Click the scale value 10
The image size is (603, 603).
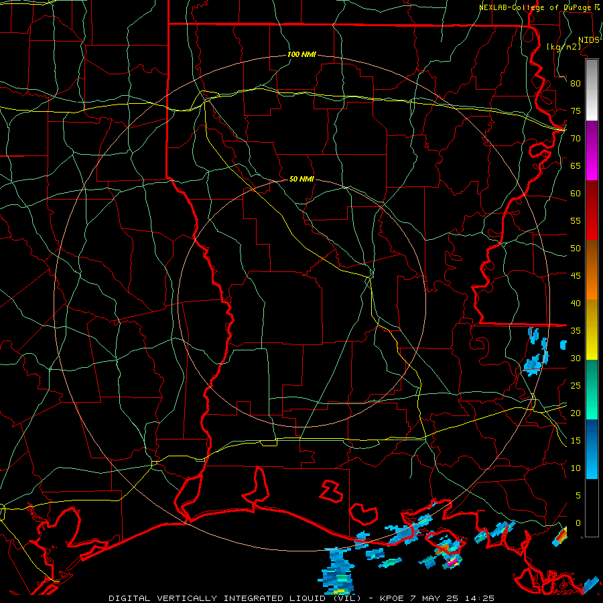576,468
